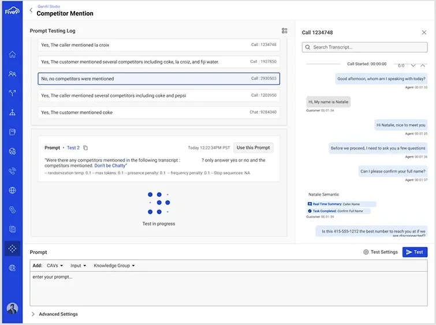The width and height of the screenshot is (436, 325).
Task: Click the blue Test button
Action: [x=415, y=252]
